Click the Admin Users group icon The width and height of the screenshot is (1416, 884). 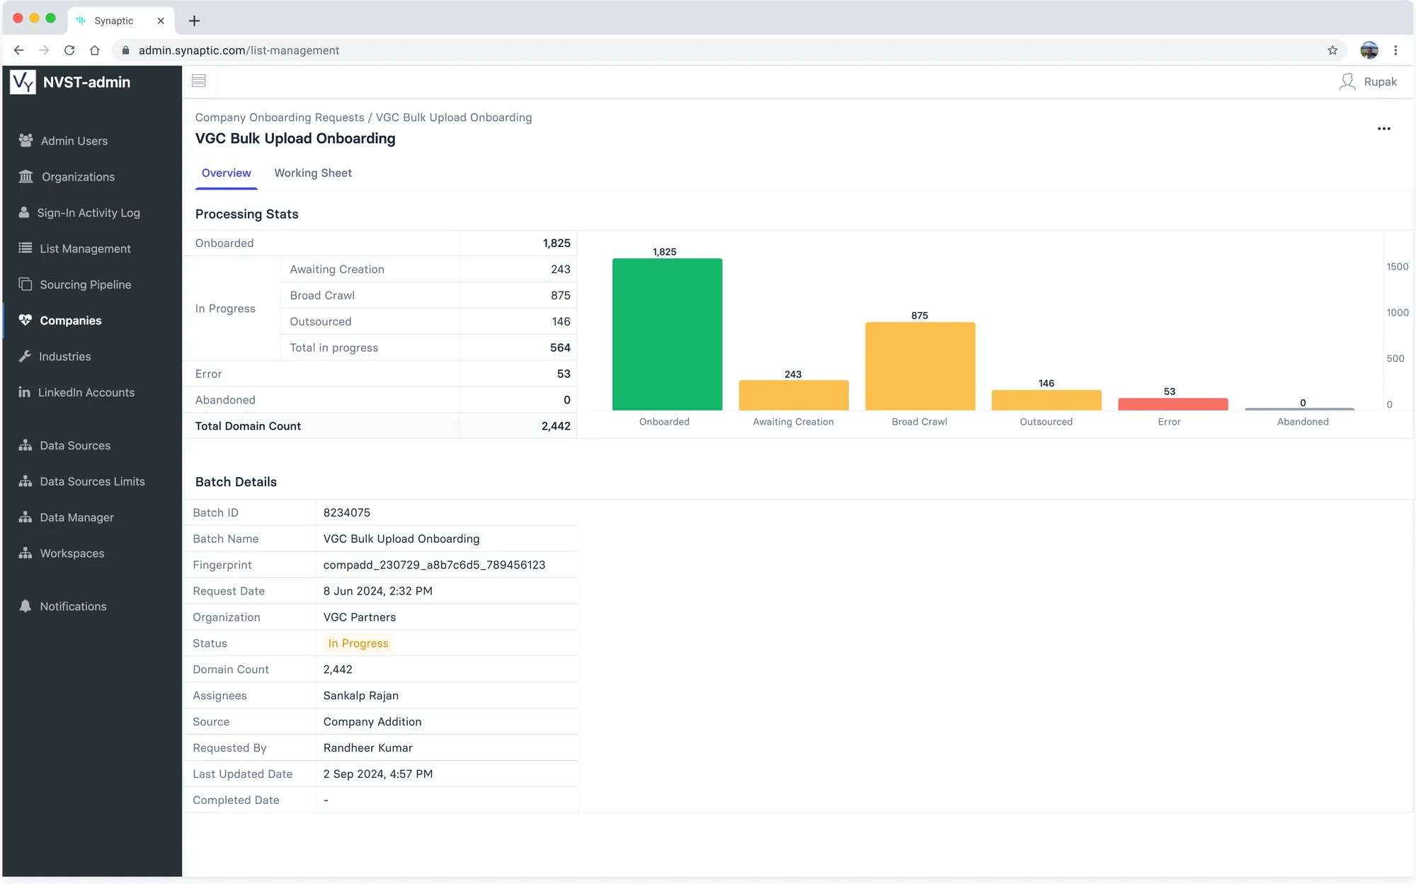(x=25, y=140)
